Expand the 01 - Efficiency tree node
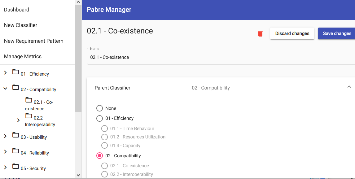Image resolution: width=355 pixels, height=179 pixels. [5, 72]
